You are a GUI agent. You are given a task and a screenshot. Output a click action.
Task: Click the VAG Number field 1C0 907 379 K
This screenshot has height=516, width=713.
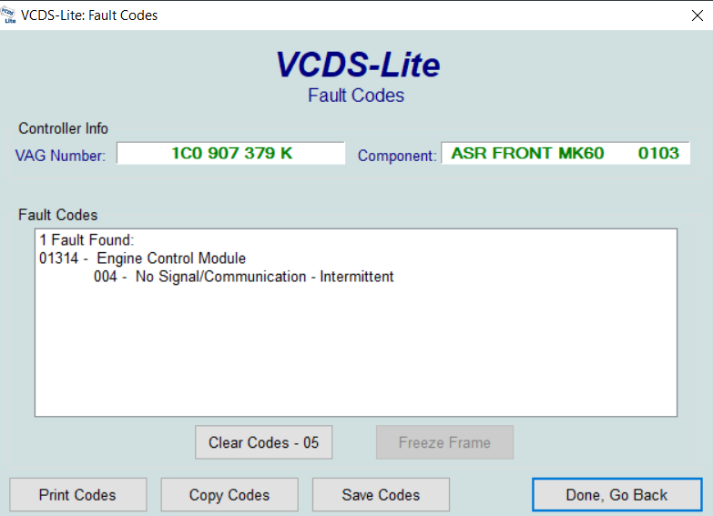[231, 153]
